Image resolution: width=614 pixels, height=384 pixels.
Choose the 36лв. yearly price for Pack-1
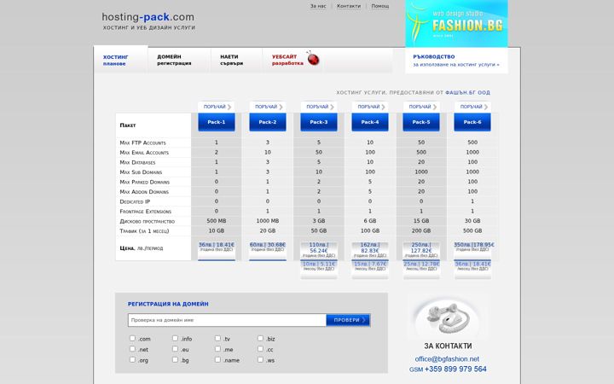click(217, 251)
